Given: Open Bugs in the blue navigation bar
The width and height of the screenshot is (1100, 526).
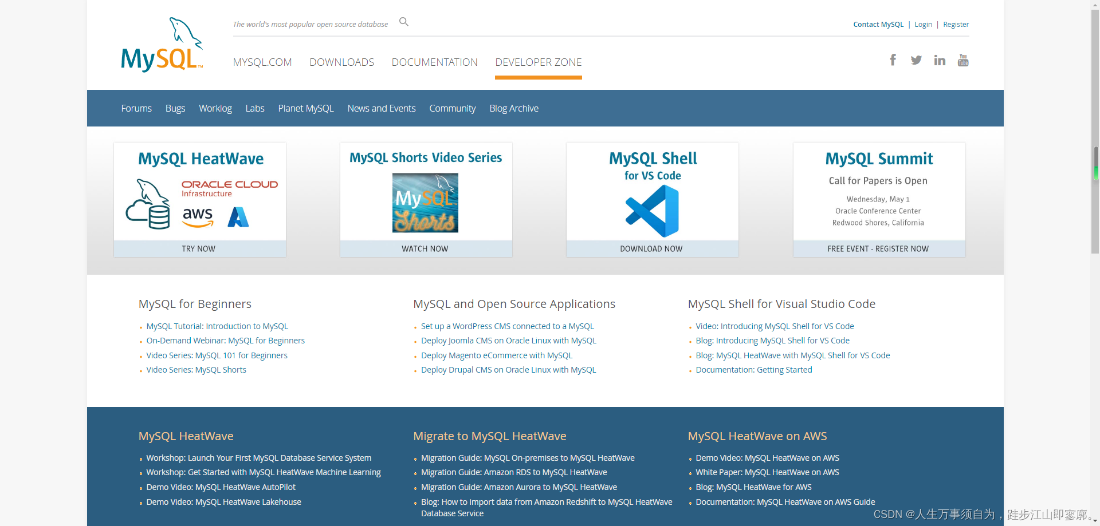Looking at the screenshot, I should tap(175, 108).
